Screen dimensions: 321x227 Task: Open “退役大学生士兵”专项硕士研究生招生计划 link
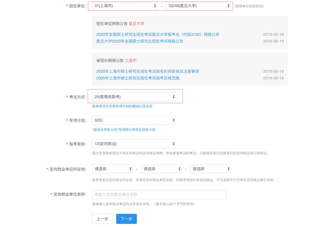(x=124, y=130)
